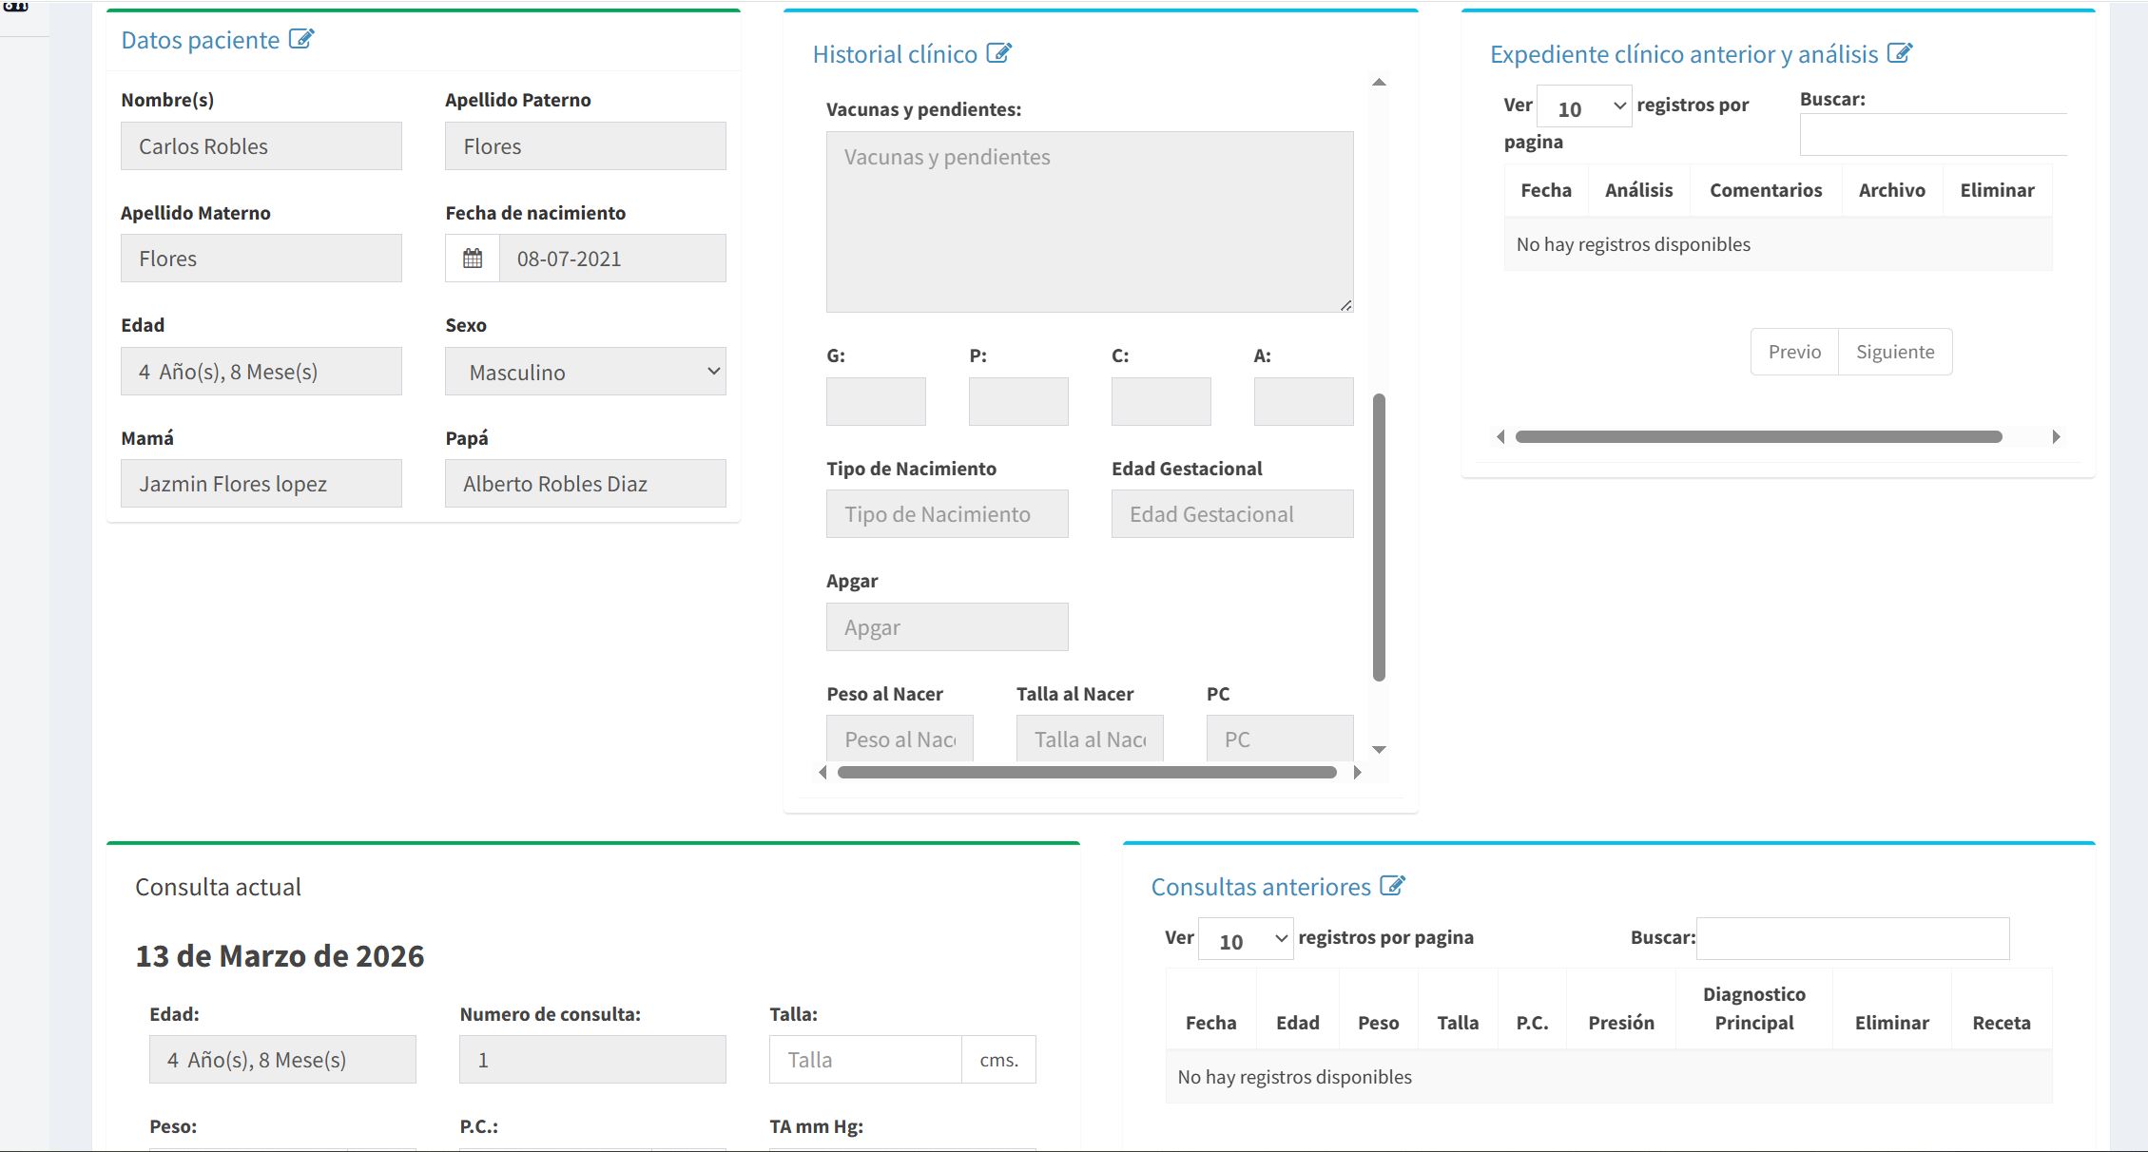The image size is (2148, 1152).
Task: Click right arrow of Historial clínico horizontal scrollbar
Action: (x=1357, y=773)
